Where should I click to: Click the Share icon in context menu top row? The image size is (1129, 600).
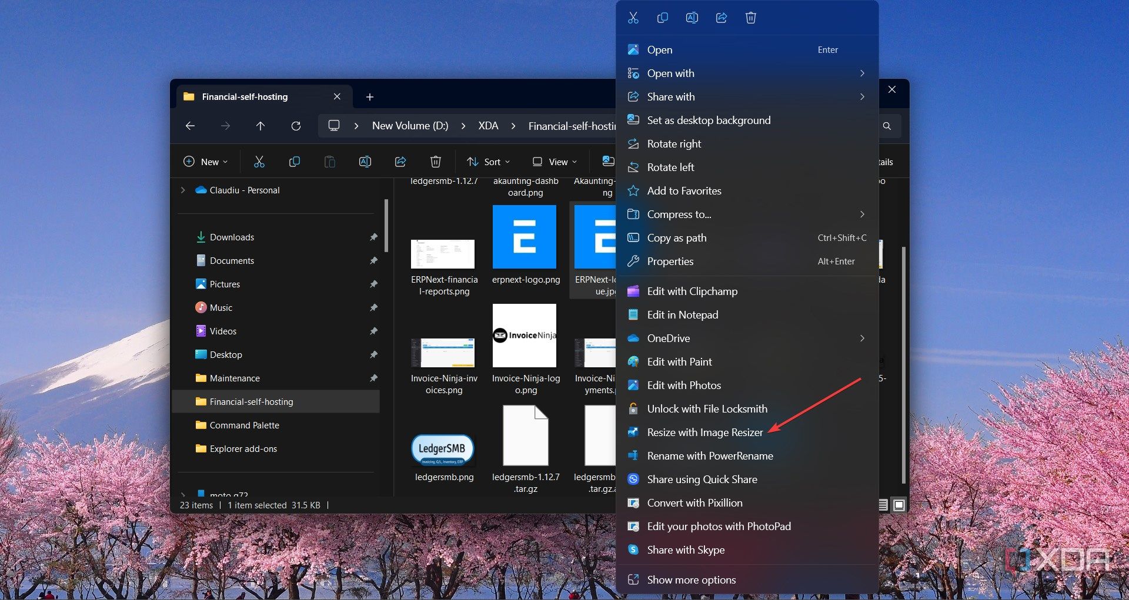click(x=722, y=18)
